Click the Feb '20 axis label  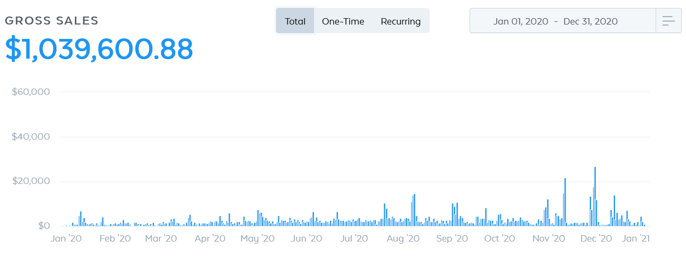115,238
